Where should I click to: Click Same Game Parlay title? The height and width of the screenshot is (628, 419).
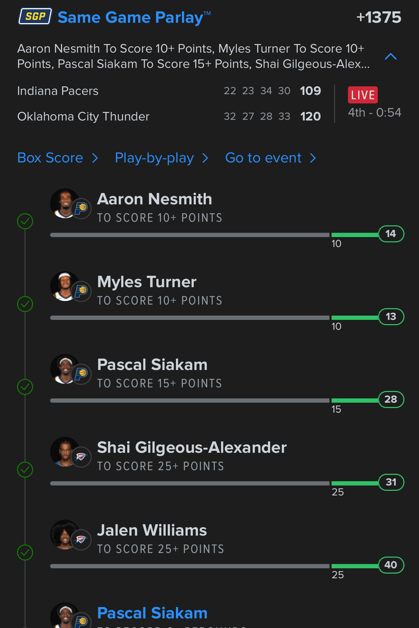click(x=130, y=17)
